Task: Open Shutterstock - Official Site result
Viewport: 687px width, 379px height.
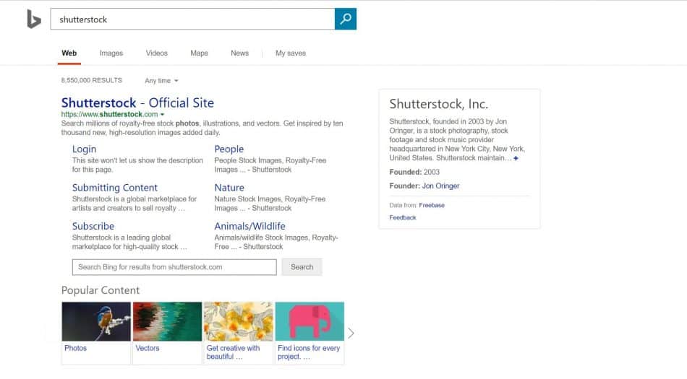Action: tap(137, 103)
